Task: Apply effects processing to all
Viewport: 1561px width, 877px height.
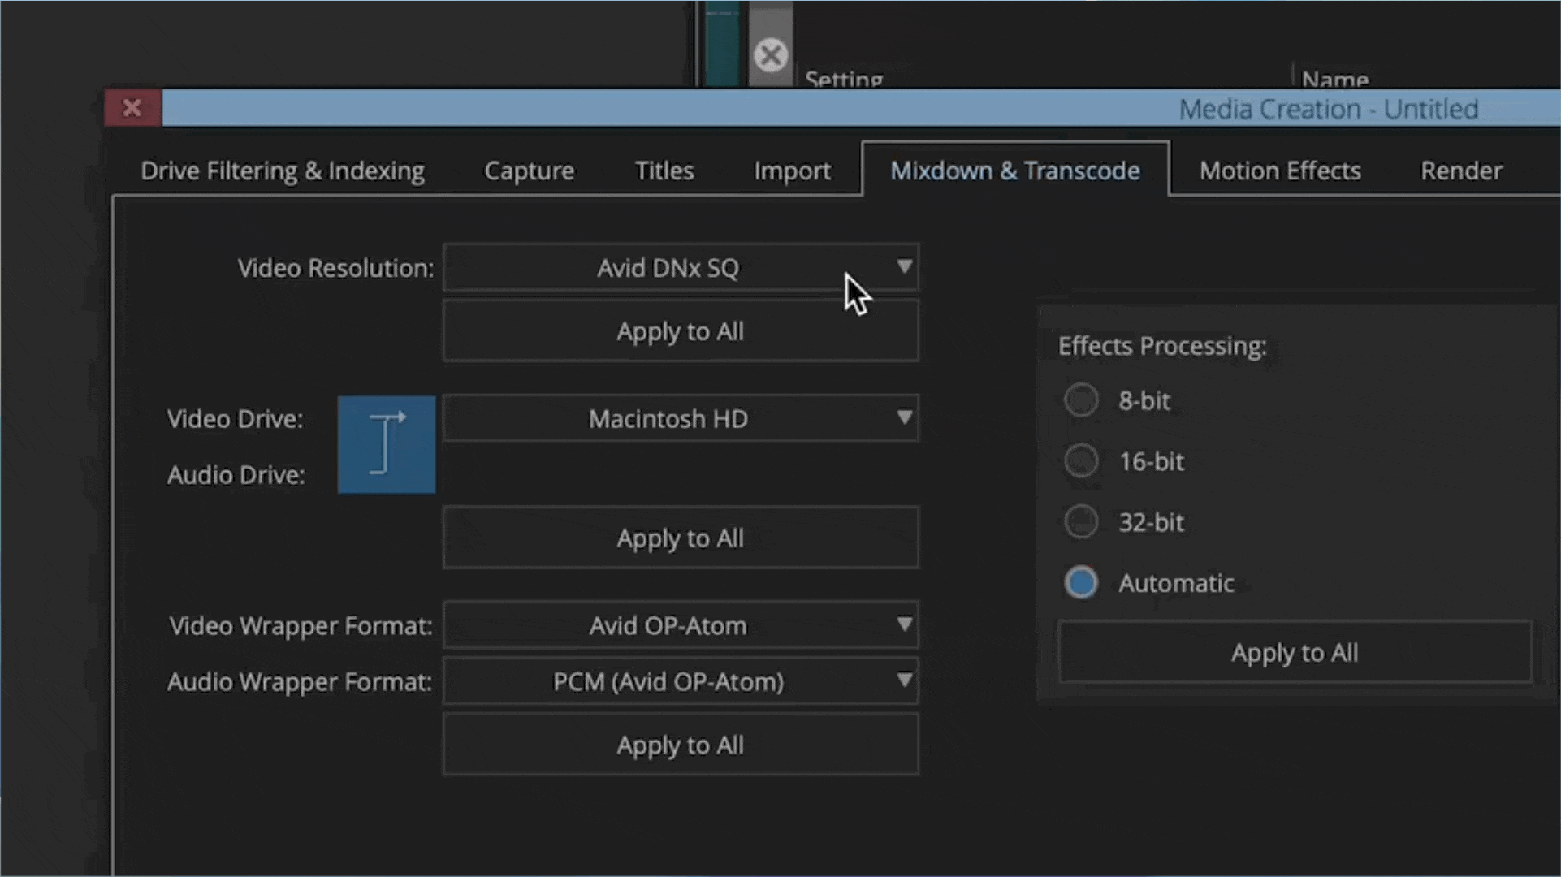Action: (1295, 652)
